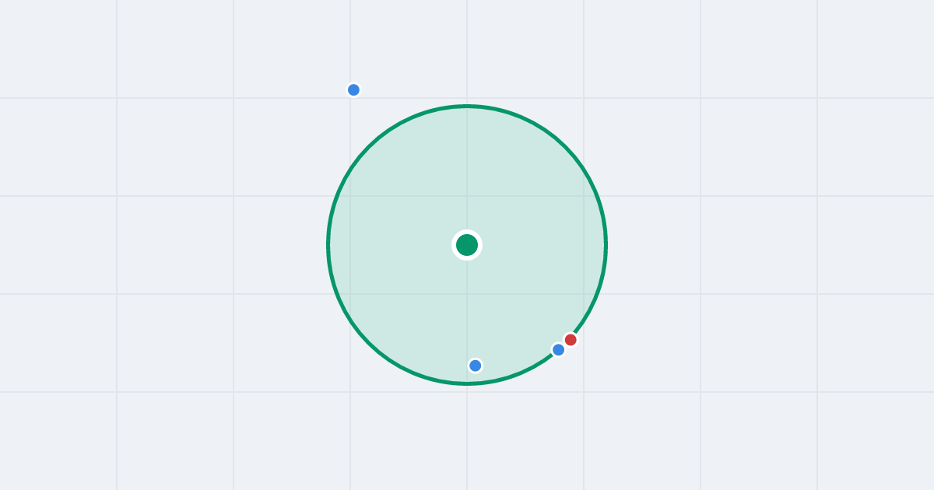Select the blue marker near circle's bottom edge
This screenshot has width=934, height=490.
pyautogui.click(x=476, y=366)
